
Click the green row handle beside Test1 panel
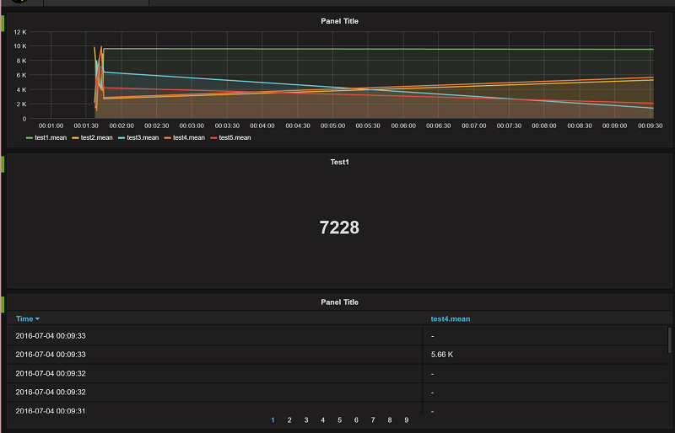[3, 164]
